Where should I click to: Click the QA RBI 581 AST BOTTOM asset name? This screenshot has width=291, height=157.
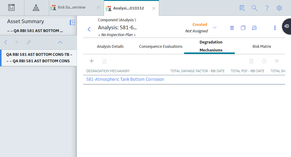(35, 31)
